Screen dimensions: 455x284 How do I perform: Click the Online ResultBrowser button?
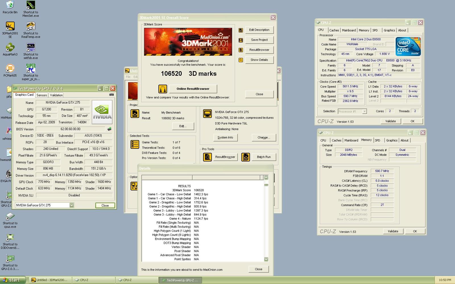point(193,89)
